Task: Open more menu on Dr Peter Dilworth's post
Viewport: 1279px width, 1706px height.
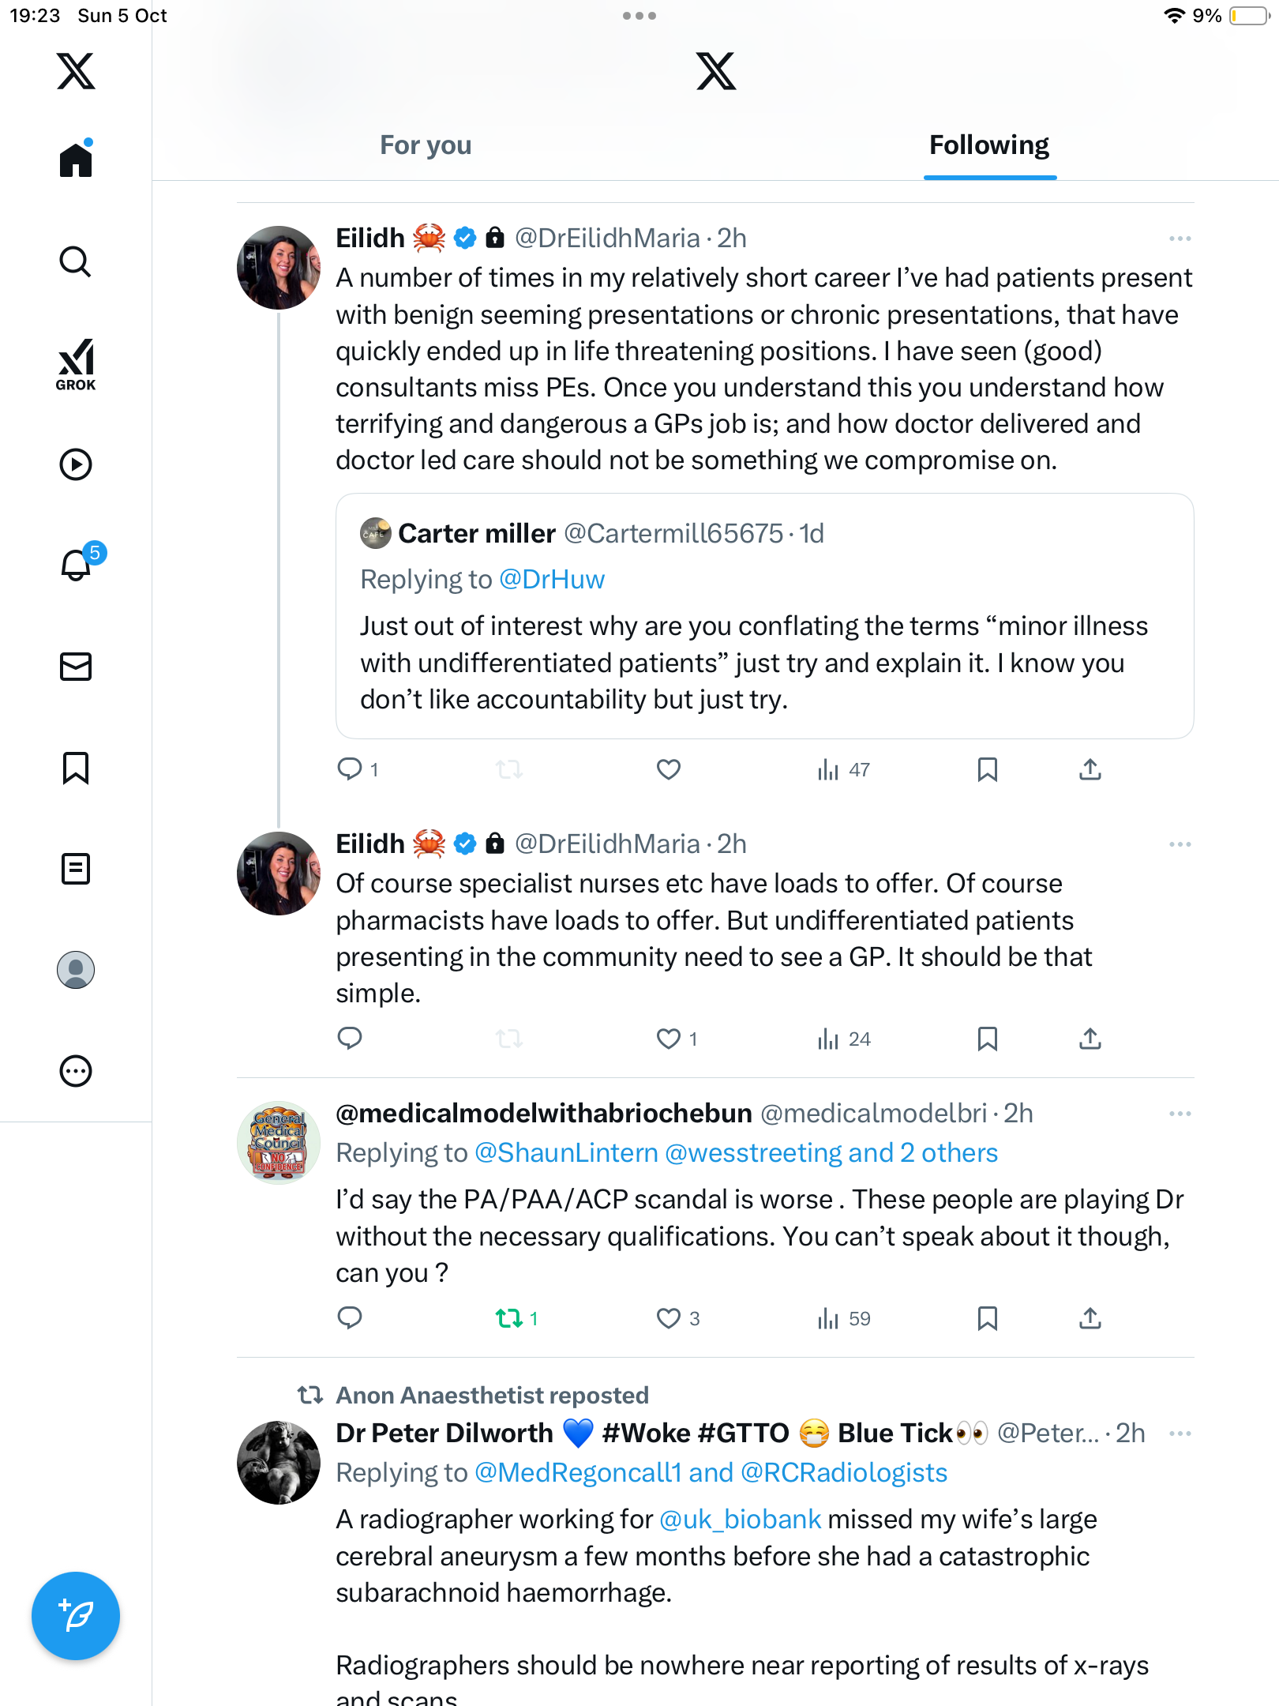Action: tap(1180, 1434)
